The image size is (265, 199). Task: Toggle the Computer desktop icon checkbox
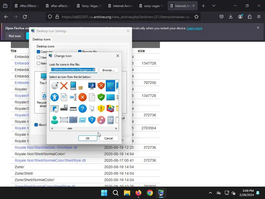(x=38, y=52)
